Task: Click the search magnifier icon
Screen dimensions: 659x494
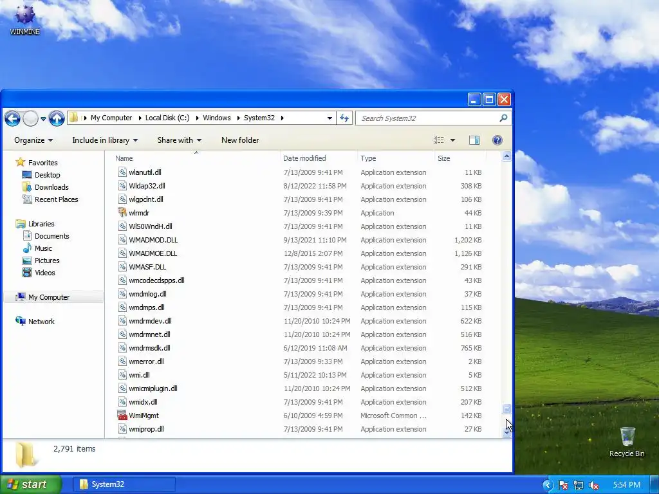Action: click(503, 118)
